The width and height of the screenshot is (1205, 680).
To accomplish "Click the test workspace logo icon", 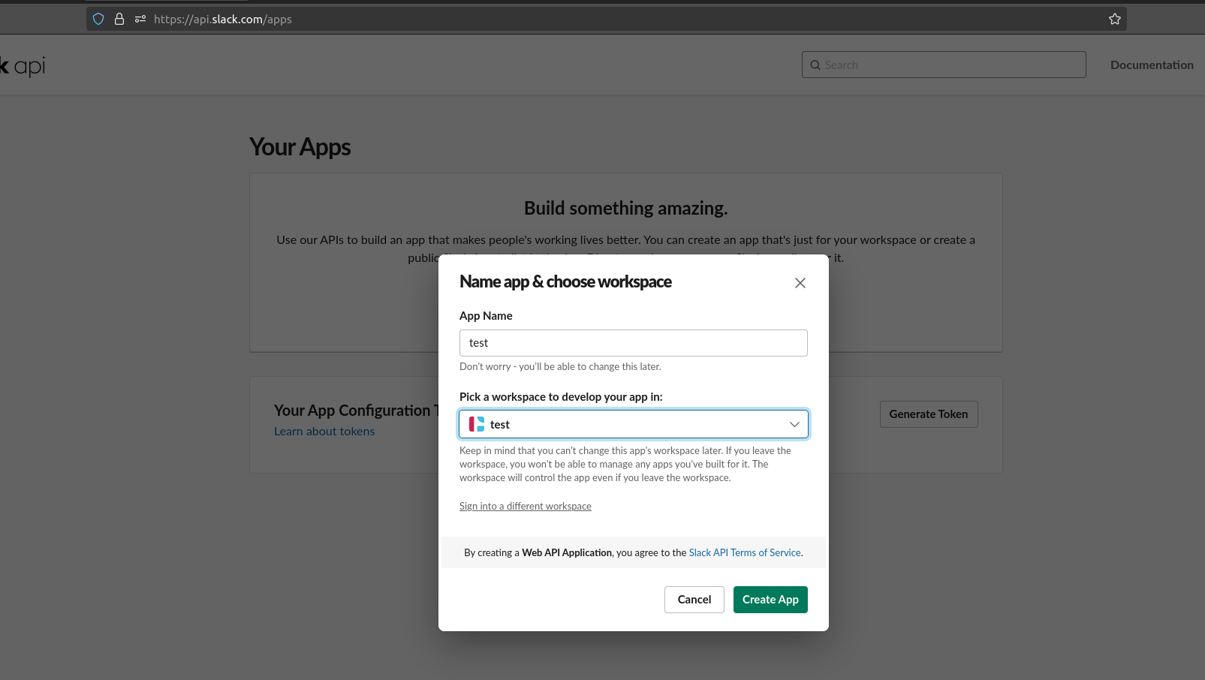I will (477, 424).
